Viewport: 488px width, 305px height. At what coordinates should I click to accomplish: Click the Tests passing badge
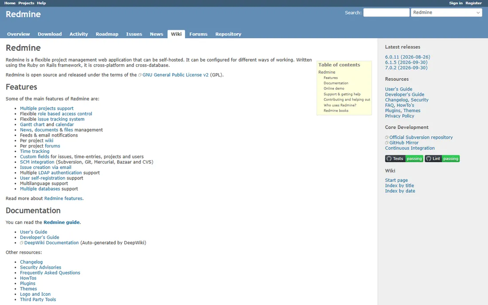coord(404,159)
